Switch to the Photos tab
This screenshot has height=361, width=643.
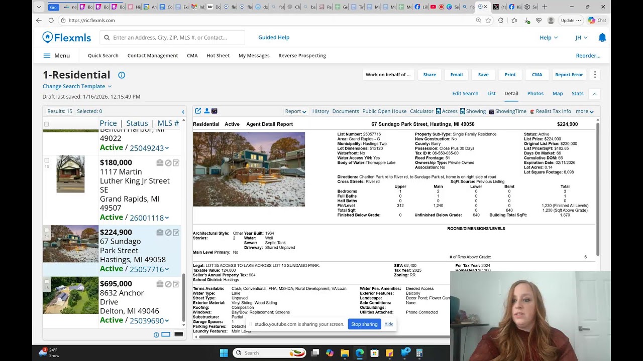tap(535, 94)
